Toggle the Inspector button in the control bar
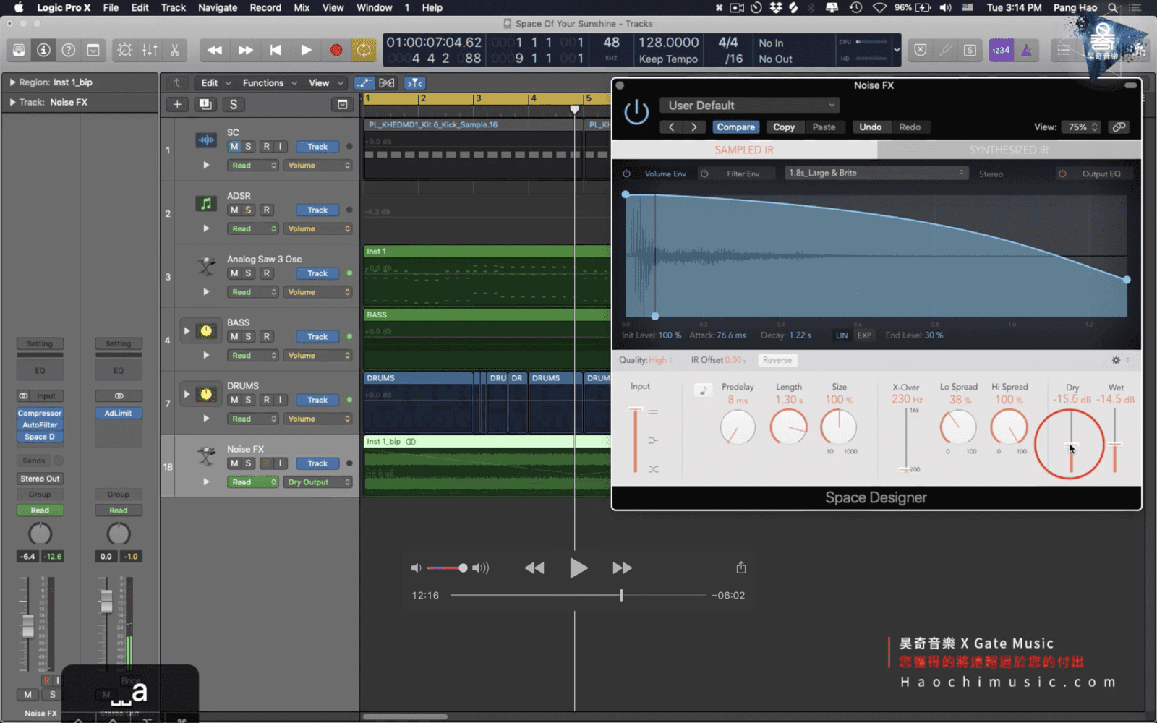The image size is (1157, 723). pos(44,50)
